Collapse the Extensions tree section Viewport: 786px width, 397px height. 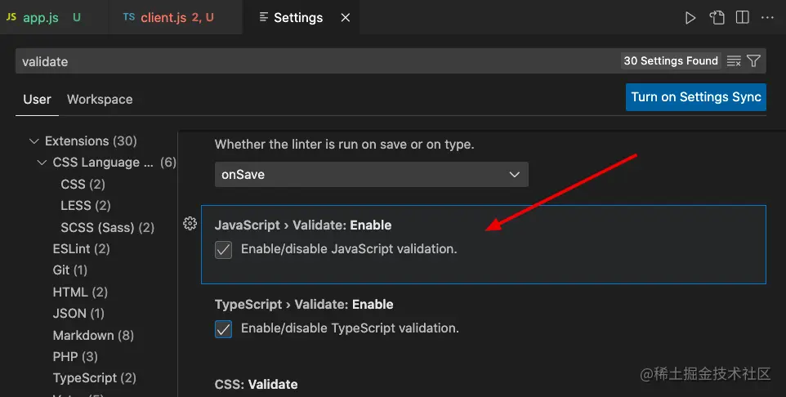pos(33,141)
